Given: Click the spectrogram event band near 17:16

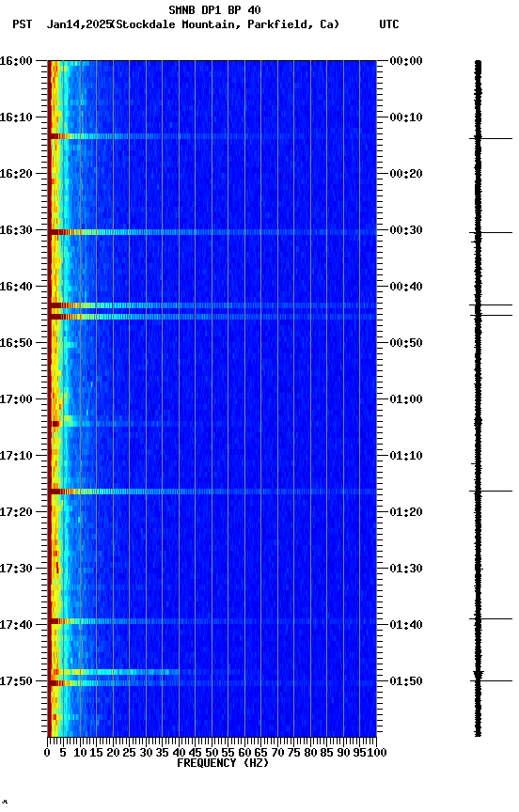Looking at the screenshot, I should [212, 492].
